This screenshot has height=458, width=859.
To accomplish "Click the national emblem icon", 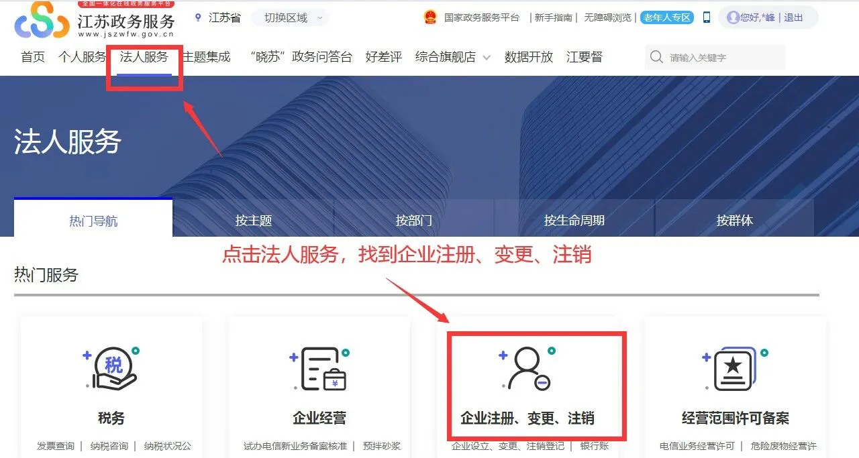I will point(430,17).
